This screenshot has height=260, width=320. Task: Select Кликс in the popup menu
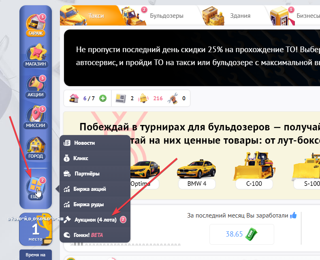pyautogui.click(x=81, y=158)
